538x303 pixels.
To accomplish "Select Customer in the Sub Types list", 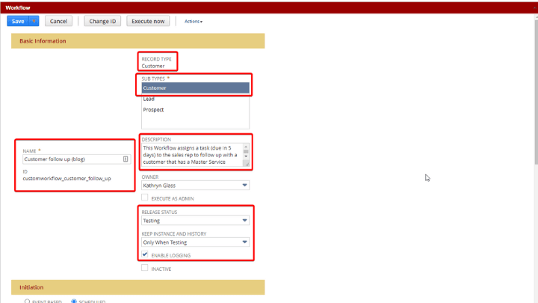I will tap(195, 88).
